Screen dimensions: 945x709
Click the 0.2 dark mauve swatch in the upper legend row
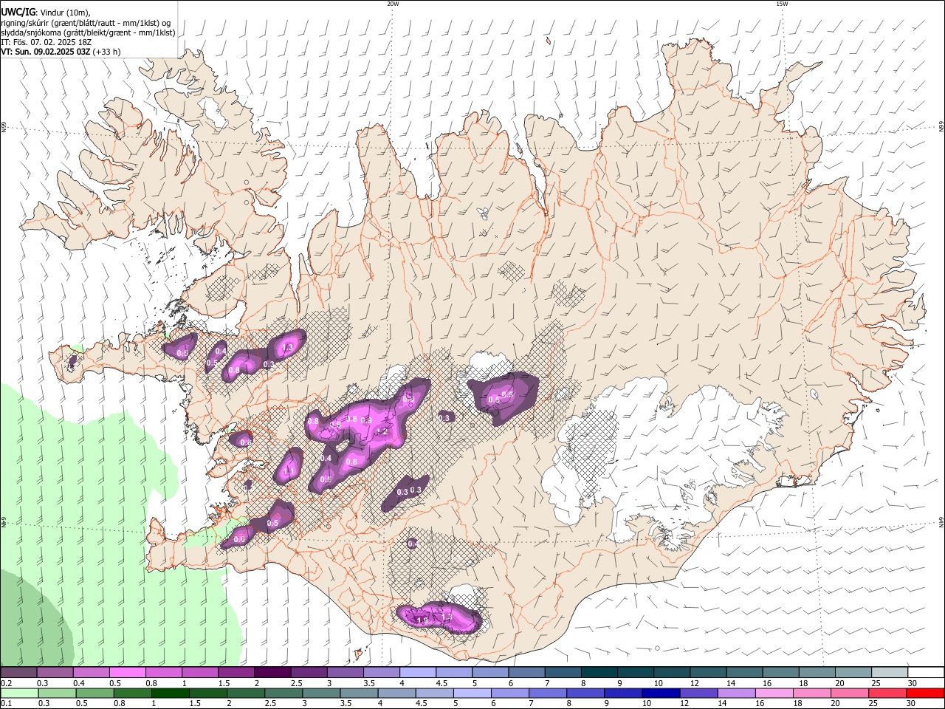click(x=18, y=673)
